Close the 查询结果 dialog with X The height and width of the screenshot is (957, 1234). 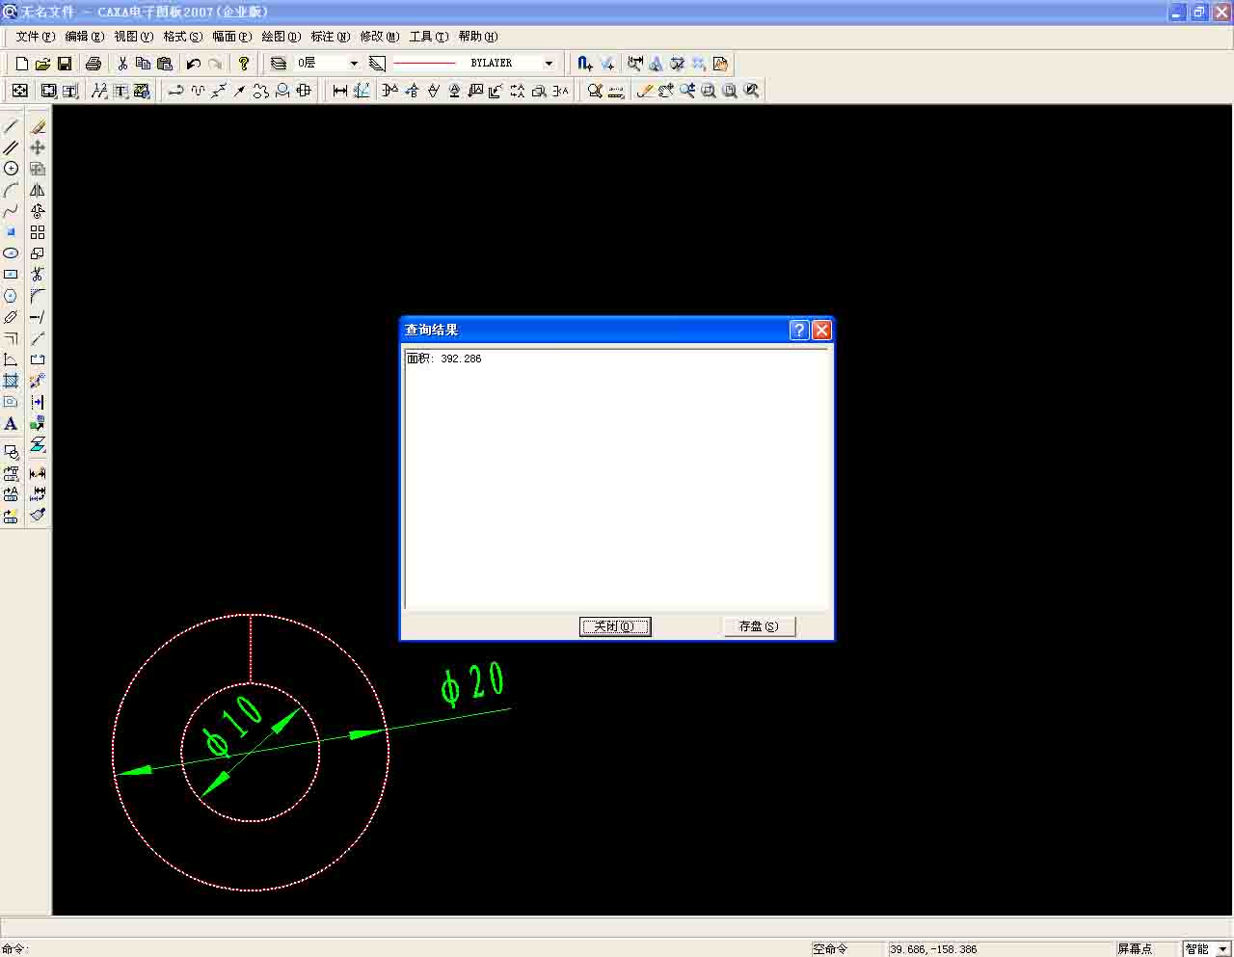(821, 330)
